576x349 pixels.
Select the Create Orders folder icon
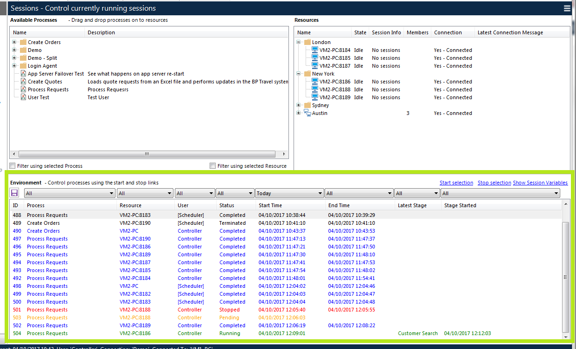pos(23,42)
